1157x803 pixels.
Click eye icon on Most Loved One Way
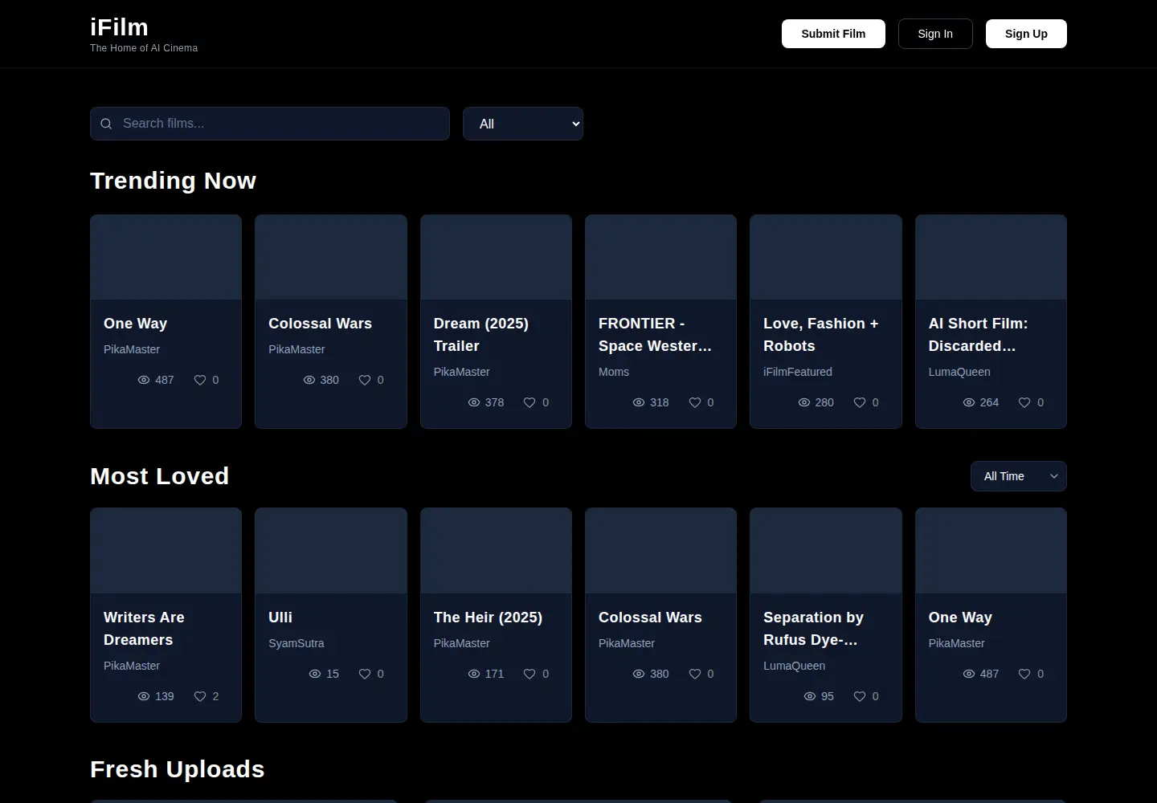pyautogui.click(x=969, y=674)
